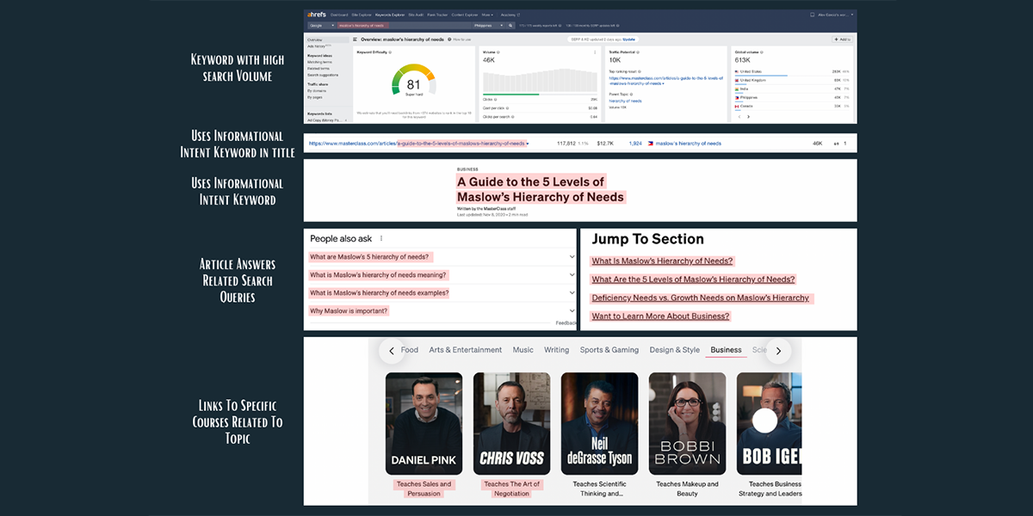The image size is (1033, 516).
Task: Open Site Explorer in the top menu
Action: coord(362,15)
